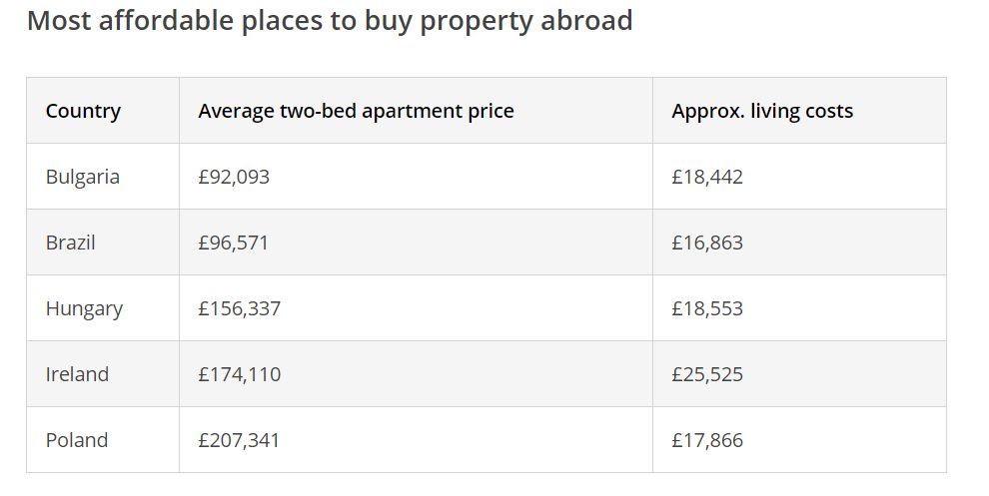Click the page heading about affordable places

[x=330, y=21]
